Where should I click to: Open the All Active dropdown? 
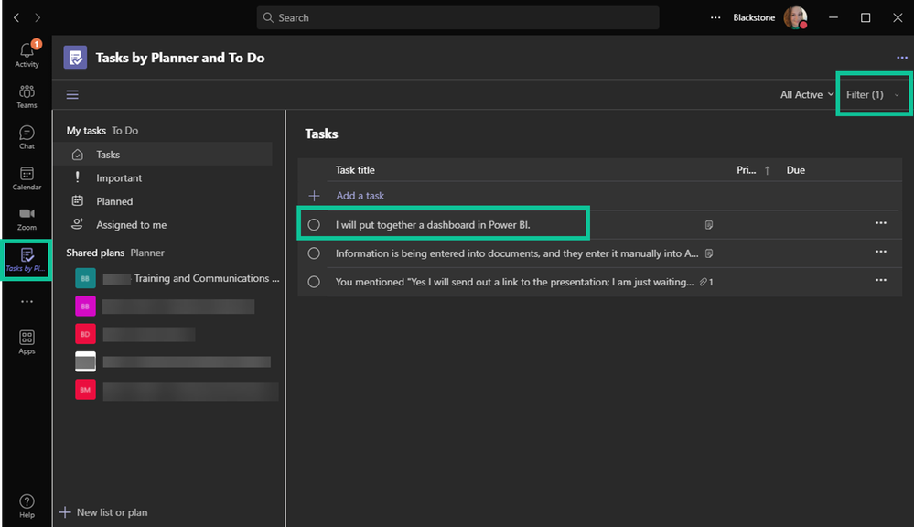807,94
